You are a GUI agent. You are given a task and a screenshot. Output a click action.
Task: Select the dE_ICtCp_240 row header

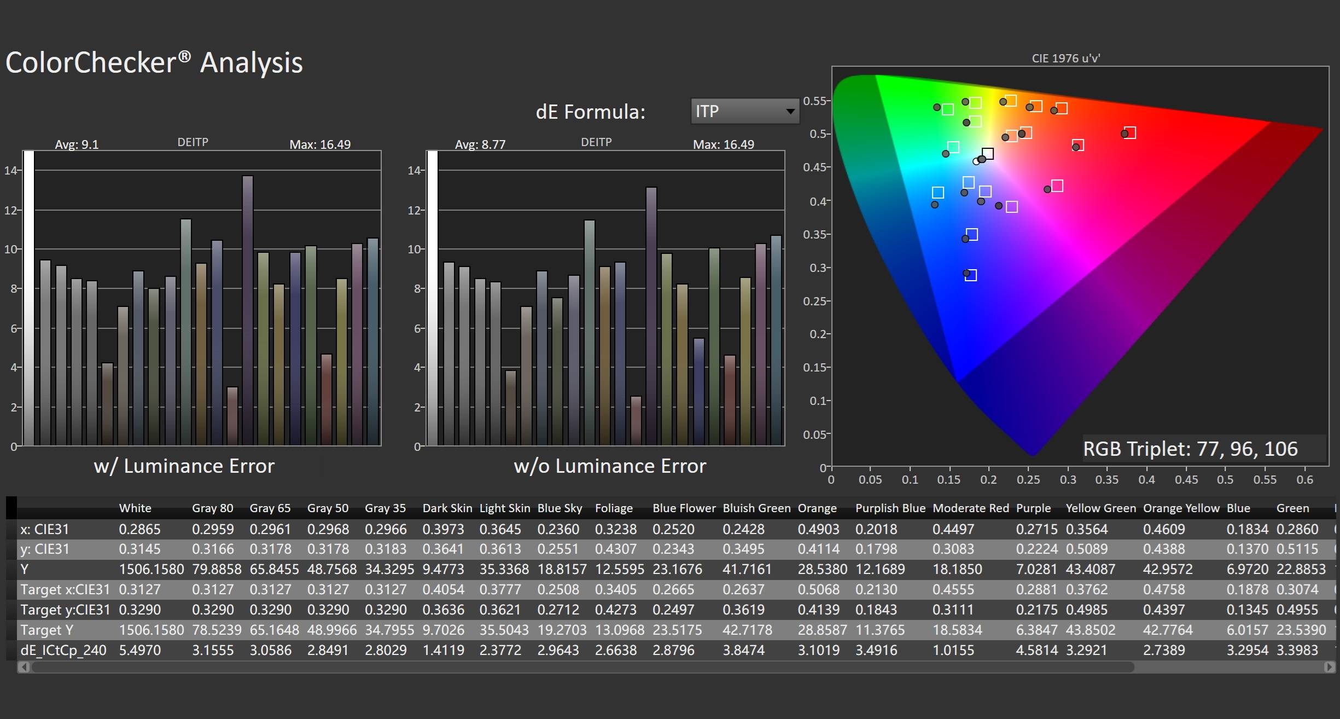pyautogui.click(x=63, y=650)
